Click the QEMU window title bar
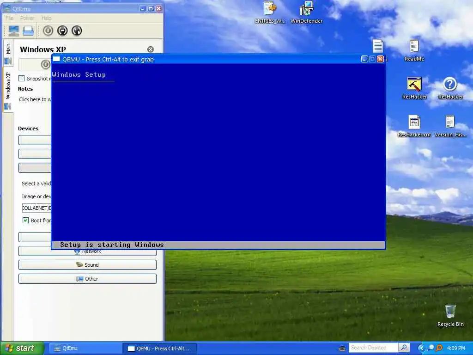The width and height of the screenshot is (473, 355). [218, 59]
